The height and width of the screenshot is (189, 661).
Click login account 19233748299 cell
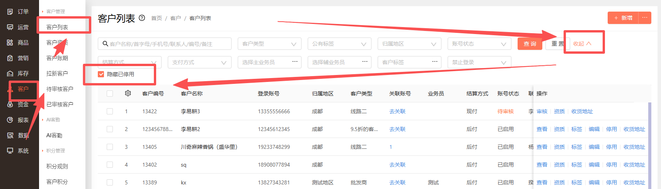274,147
